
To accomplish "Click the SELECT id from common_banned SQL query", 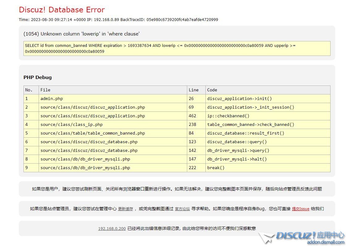I will (177, 48).
